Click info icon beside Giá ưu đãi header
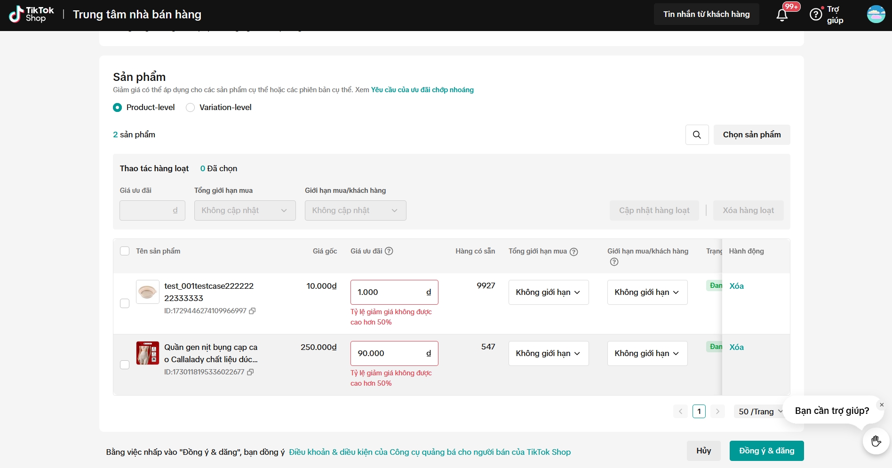The width and height of the screenshot is (892, 468). [389, 251]
